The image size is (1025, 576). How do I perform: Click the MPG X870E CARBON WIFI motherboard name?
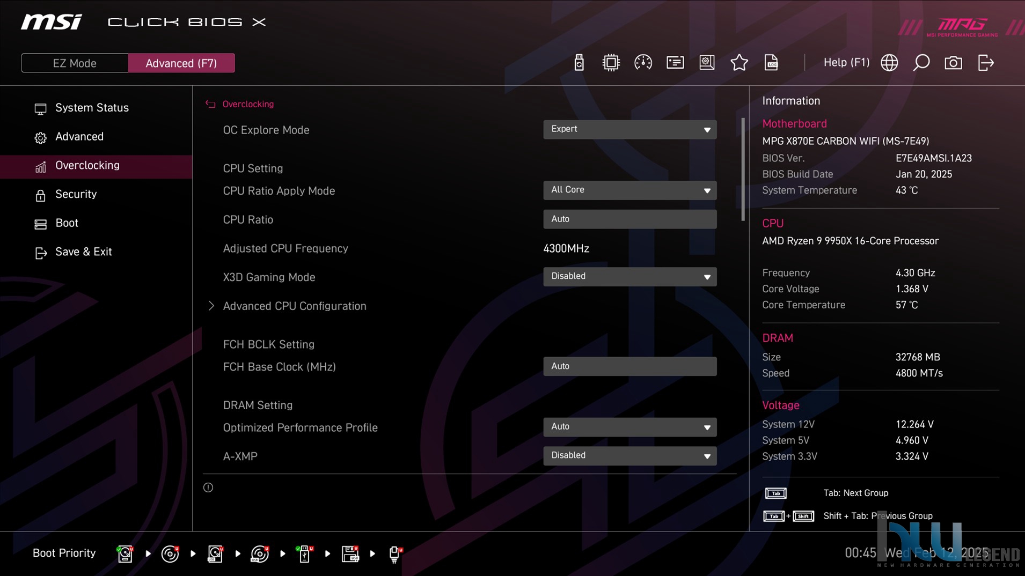coord(845,141)
